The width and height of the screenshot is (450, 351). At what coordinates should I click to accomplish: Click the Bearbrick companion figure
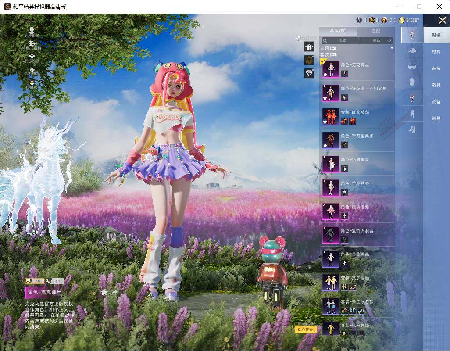tap(272, 272)
